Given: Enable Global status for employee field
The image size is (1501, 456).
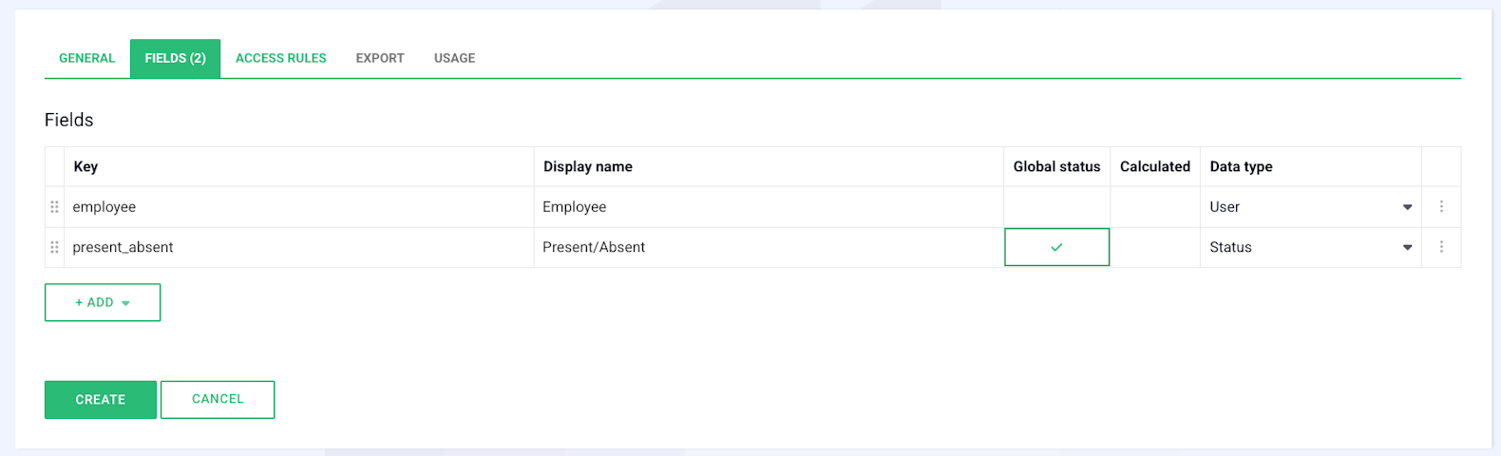Looking at the screenshot, I should coord(1056,207).
